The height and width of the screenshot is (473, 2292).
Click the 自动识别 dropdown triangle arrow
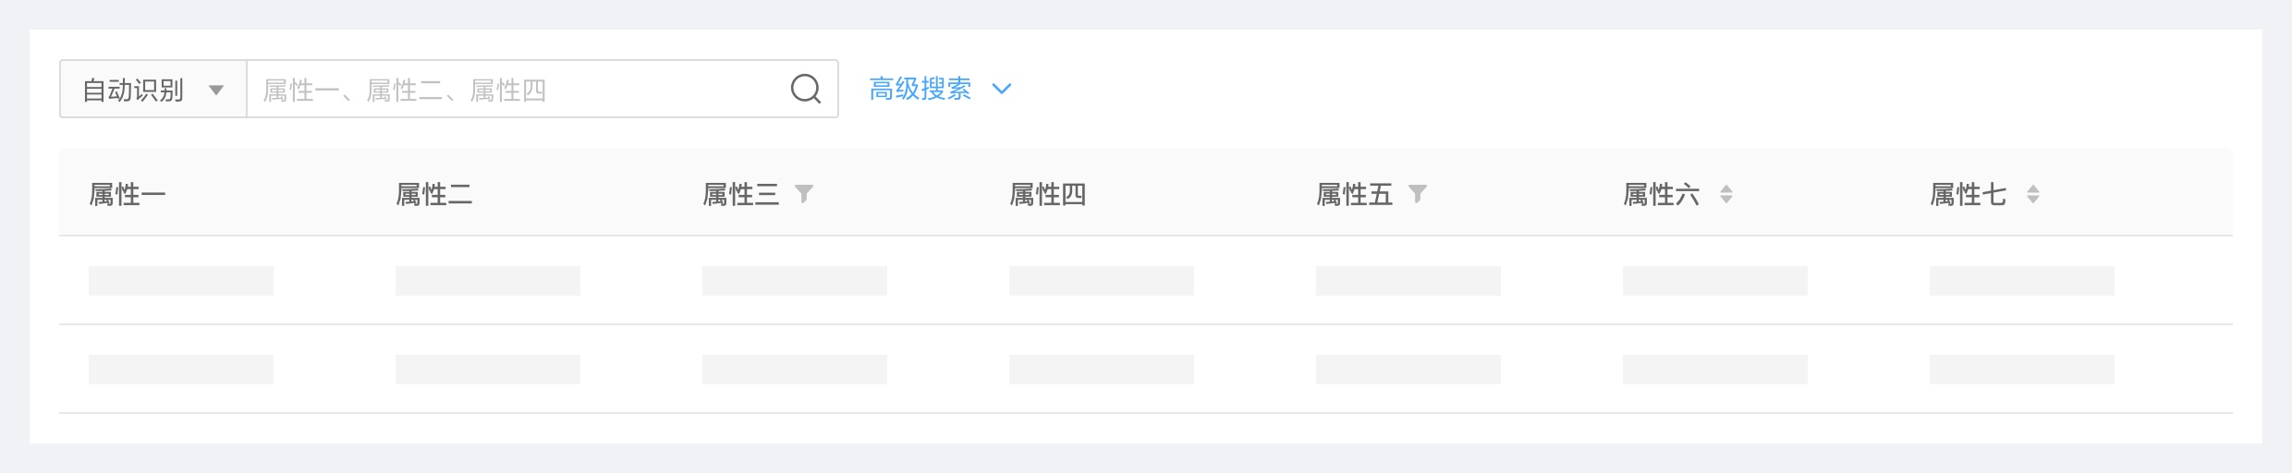216,90
